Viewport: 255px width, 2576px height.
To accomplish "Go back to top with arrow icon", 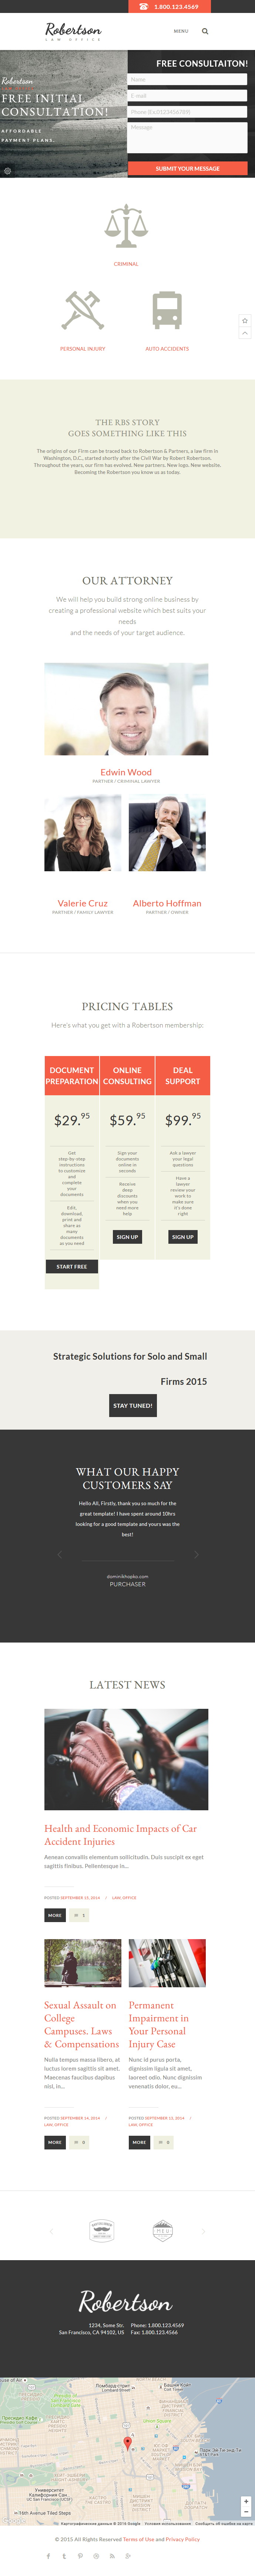I will [245, 333].
